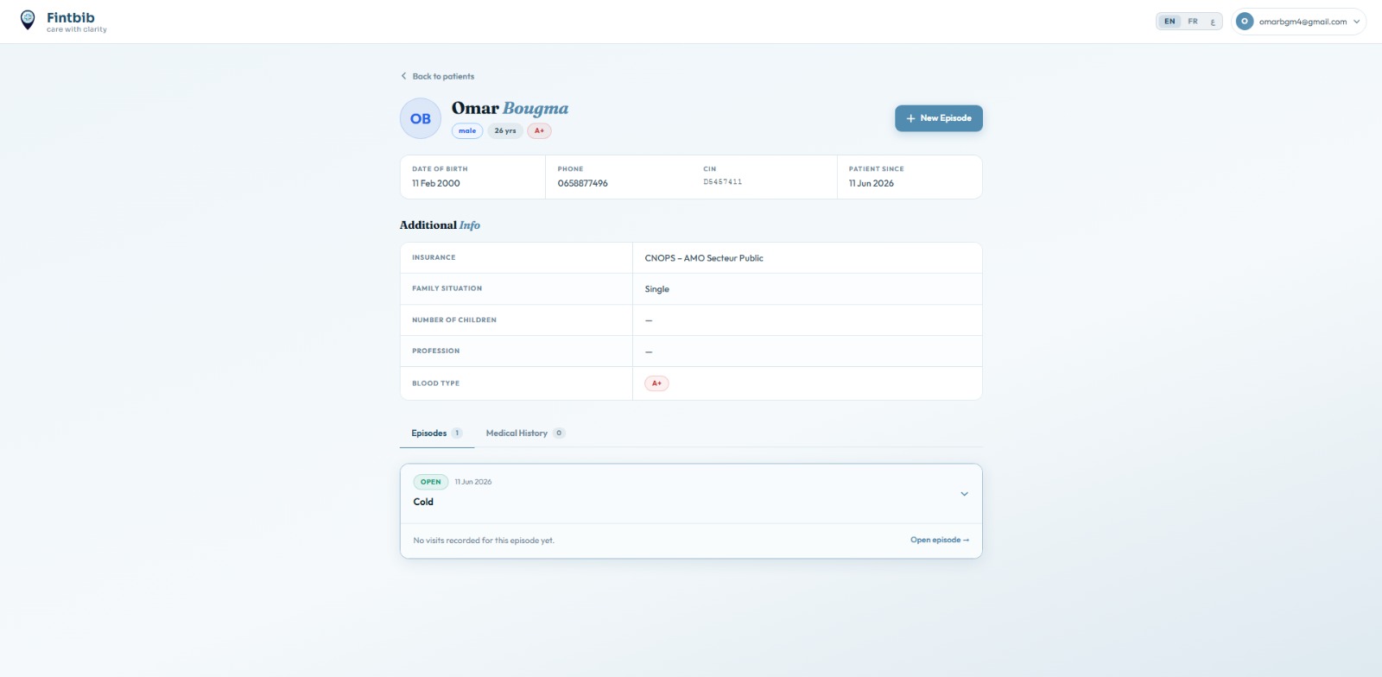Click the Omar Bougma patient name heading
This screenshot has height=677, width=1382.
(x=510, y=108)
